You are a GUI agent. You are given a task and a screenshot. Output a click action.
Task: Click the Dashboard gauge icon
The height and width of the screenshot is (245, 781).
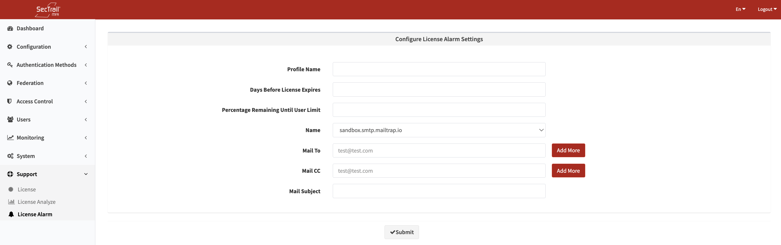(x=10, y=28)
